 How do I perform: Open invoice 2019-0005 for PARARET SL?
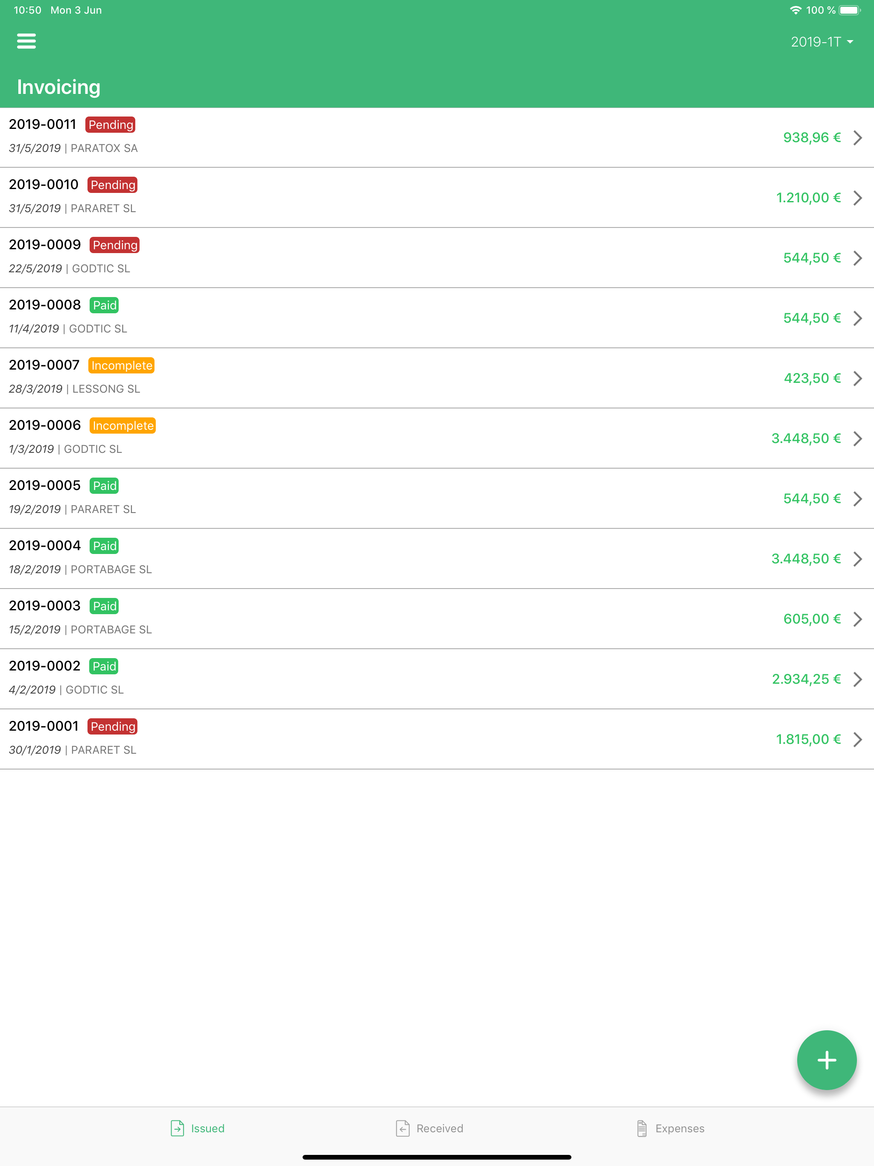(x=437, y=498)
